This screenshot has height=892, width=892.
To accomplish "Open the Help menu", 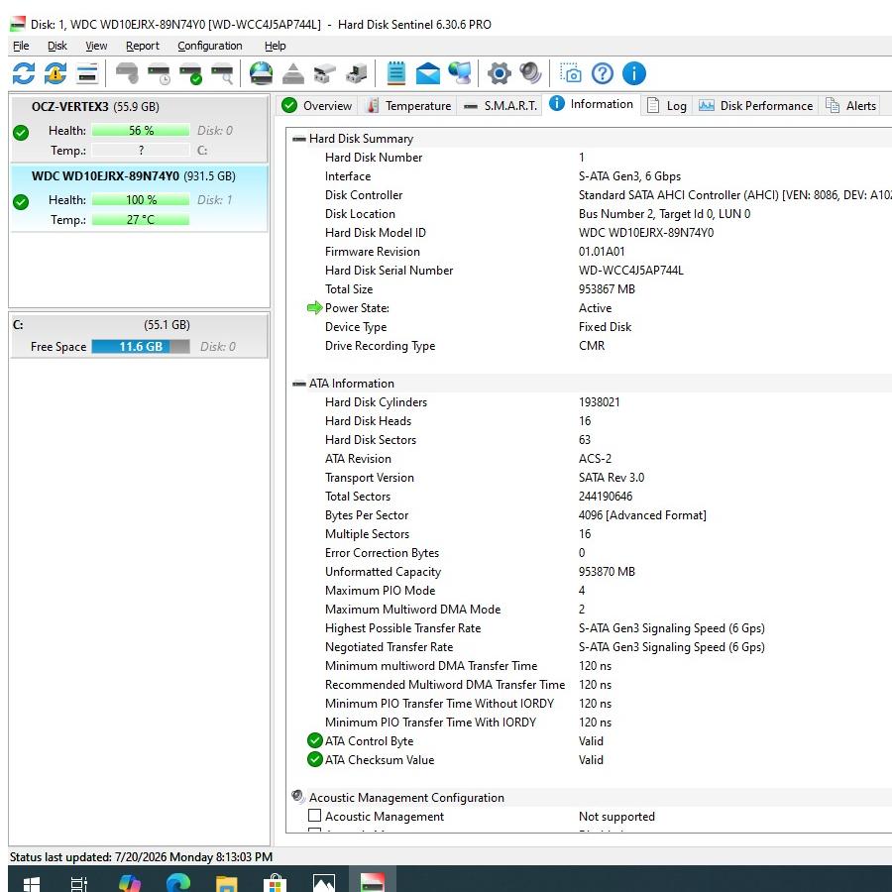I will [x=275, y=46].
